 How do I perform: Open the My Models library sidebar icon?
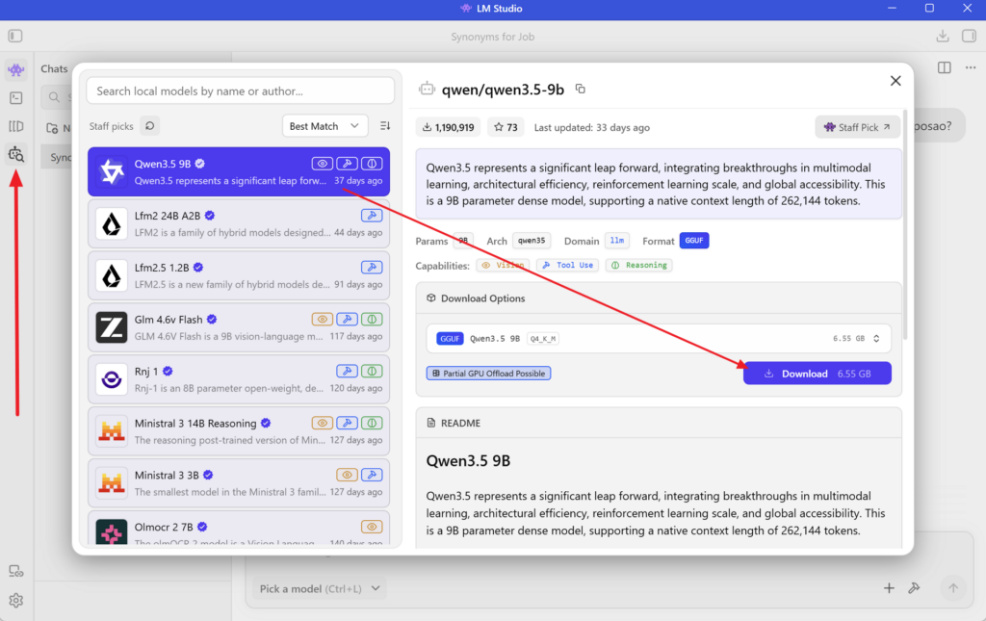[15, 126]
